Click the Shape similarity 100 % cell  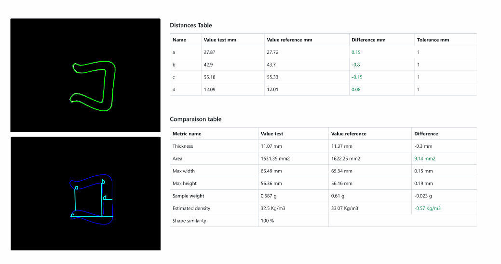click(268, 221)
